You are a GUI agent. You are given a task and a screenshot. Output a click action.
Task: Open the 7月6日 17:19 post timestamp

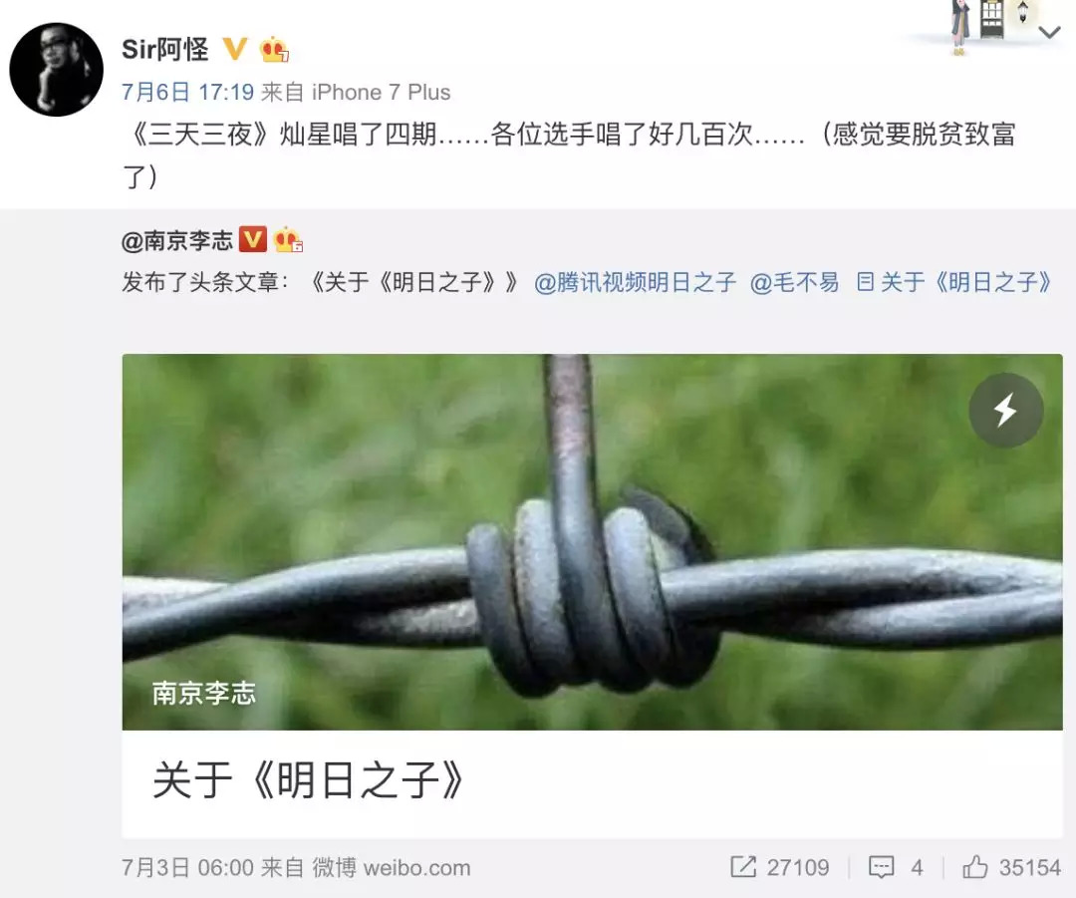pos(188,92)
